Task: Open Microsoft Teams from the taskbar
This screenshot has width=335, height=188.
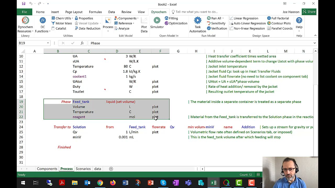Action: [x=188, y=183]
